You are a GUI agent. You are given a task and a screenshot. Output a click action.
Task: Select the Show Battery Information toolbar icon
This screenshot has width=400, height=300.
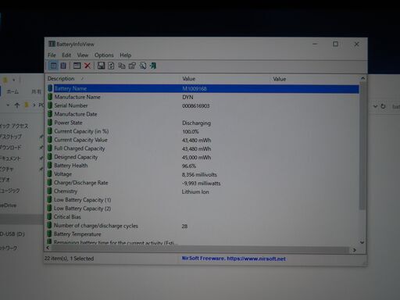pyautogui.click(x=53, y=66)
